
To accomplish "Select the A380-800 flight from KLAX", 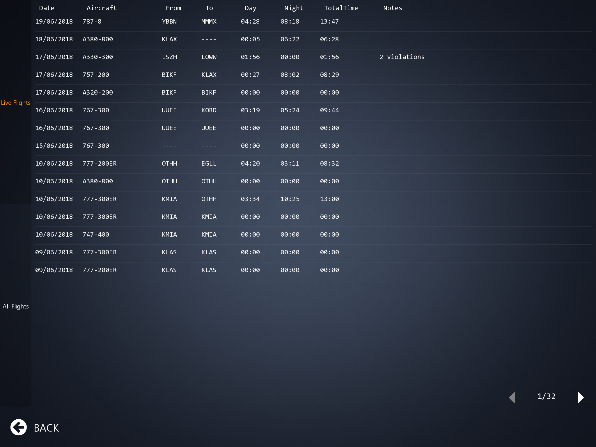I will click(x=186, y=39).
